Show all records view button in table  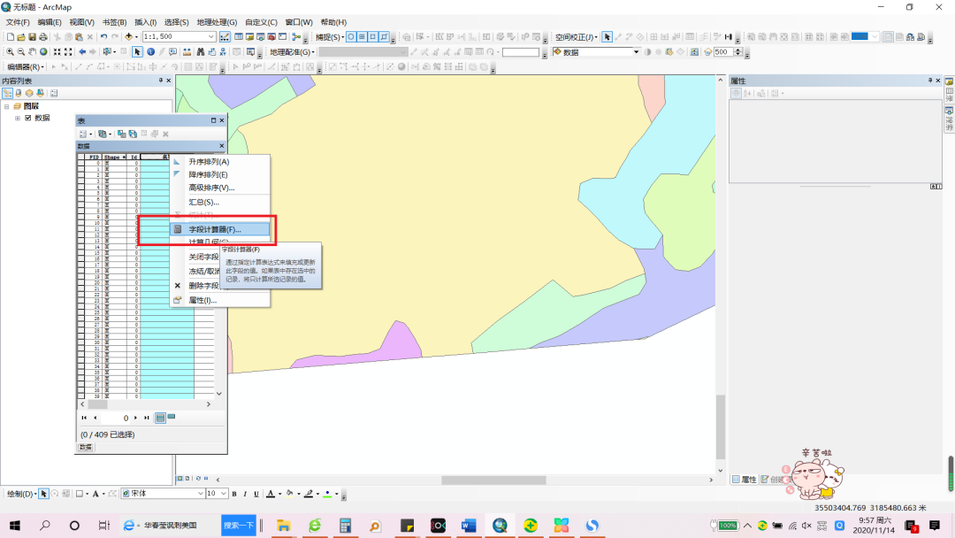(x=160, y=418)
